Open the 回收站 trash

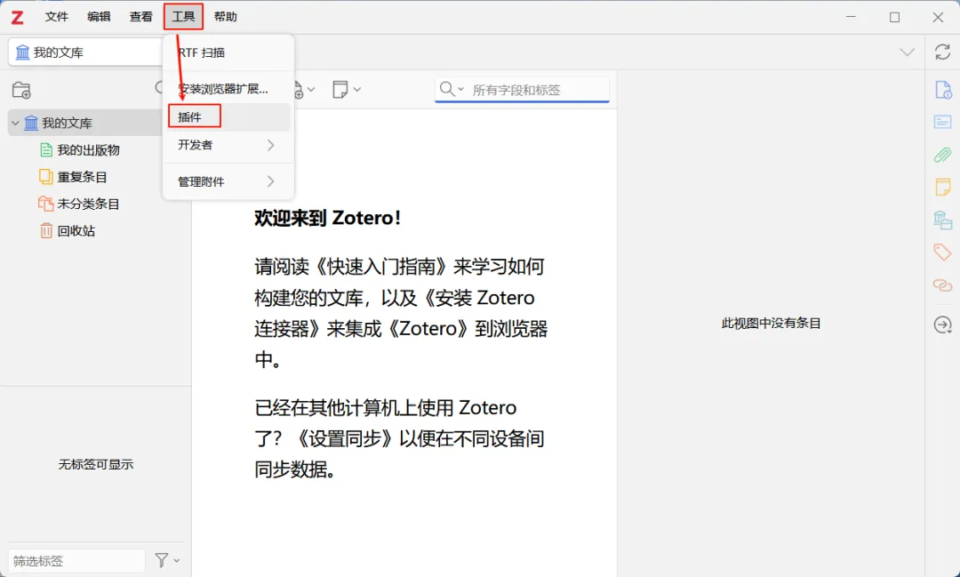click(76, 231)
